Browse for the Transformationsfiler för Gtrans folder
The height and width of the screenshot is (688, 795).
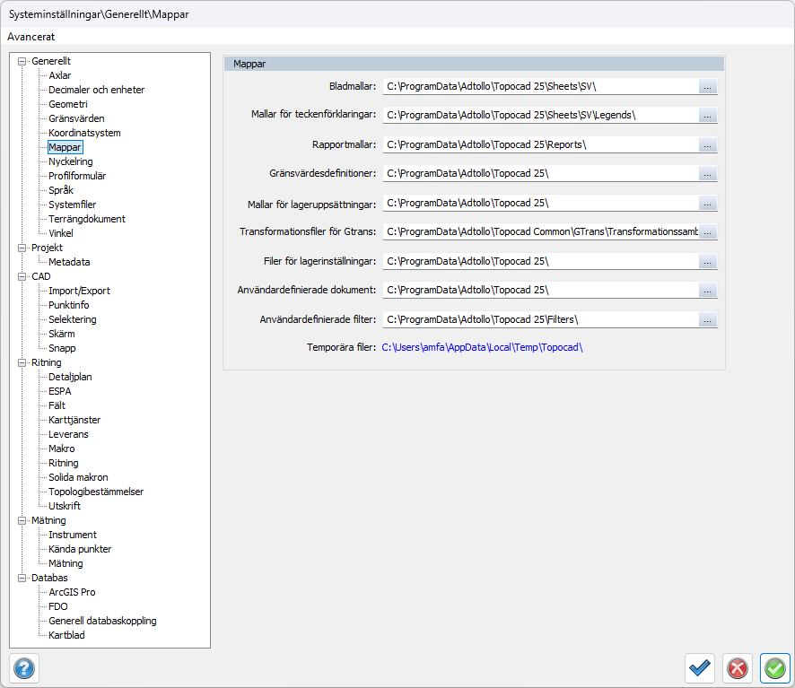click(708, 232)
